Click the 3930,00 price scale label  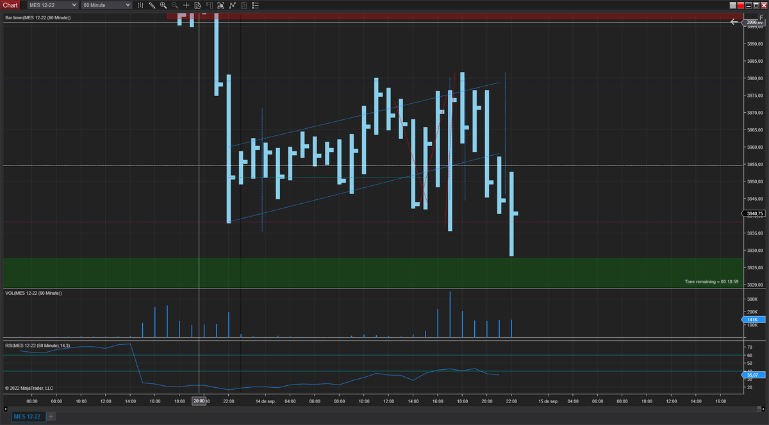(754, 251)
